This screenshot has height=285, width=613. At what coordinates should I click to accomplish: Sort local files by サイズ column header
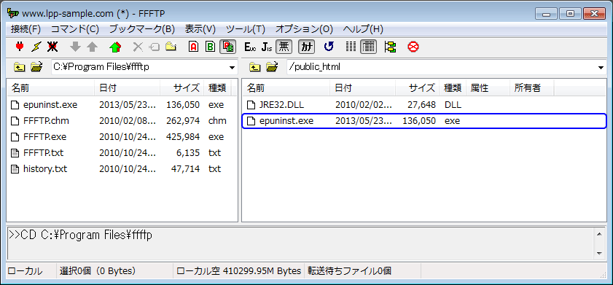pos(181,88)
